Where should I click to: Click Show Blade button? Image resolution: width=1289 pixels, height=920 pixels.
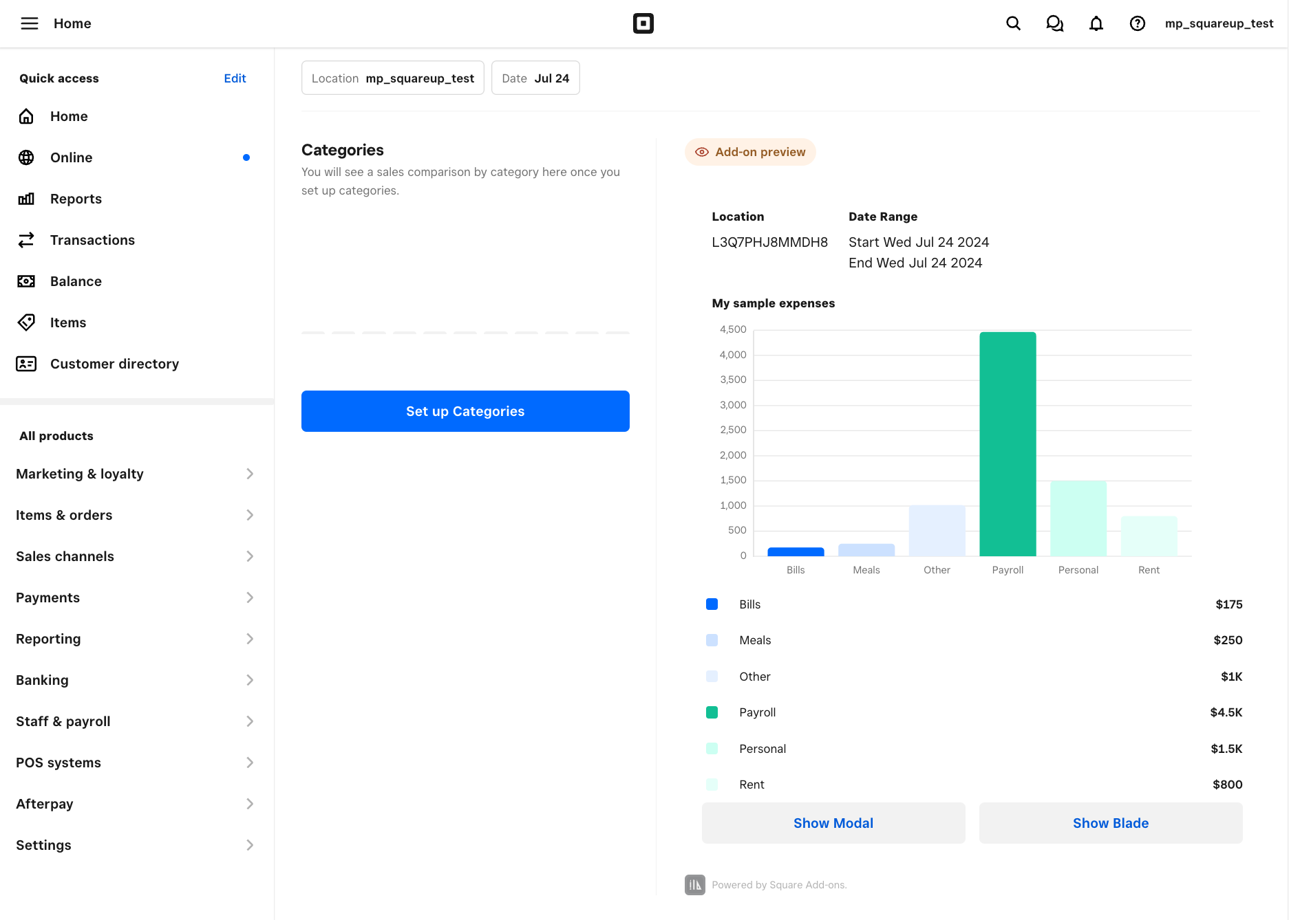[x=1111, y=823]
